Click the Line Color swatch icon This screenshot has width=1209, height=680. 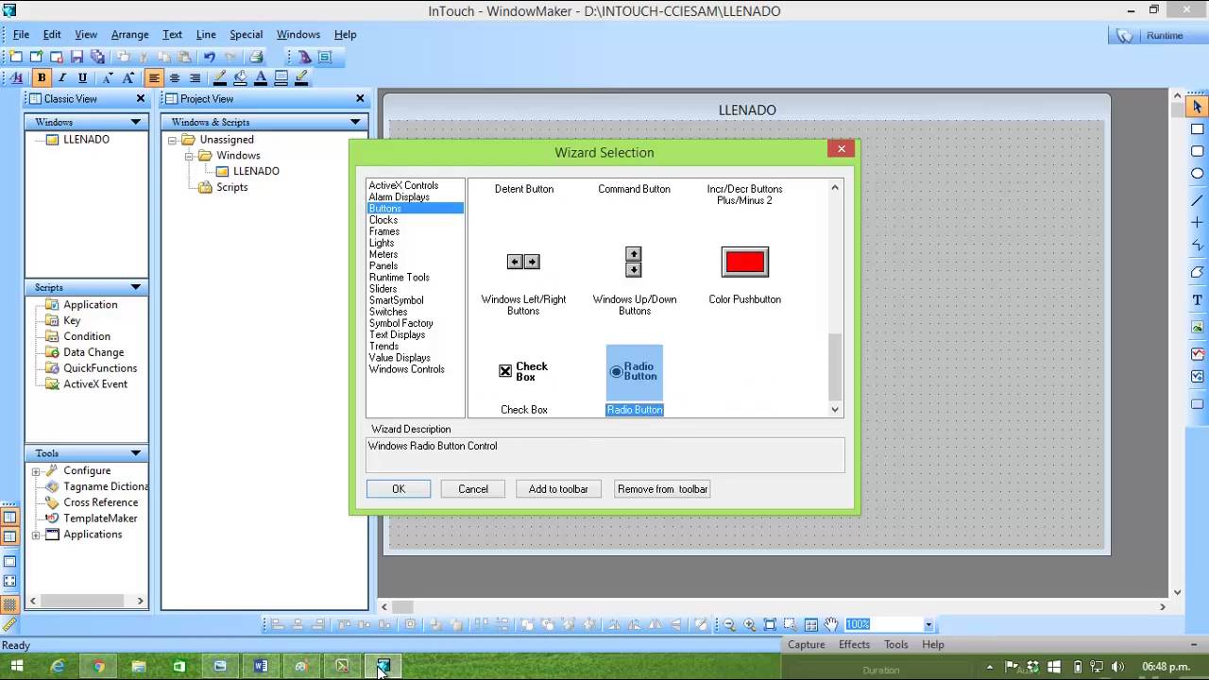point(219,77)
